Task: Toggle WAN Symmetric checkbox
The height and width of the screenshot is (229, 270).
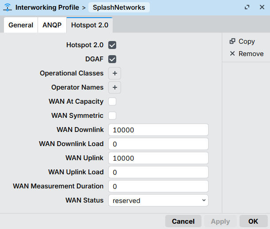Action: (x=112, y=116)
